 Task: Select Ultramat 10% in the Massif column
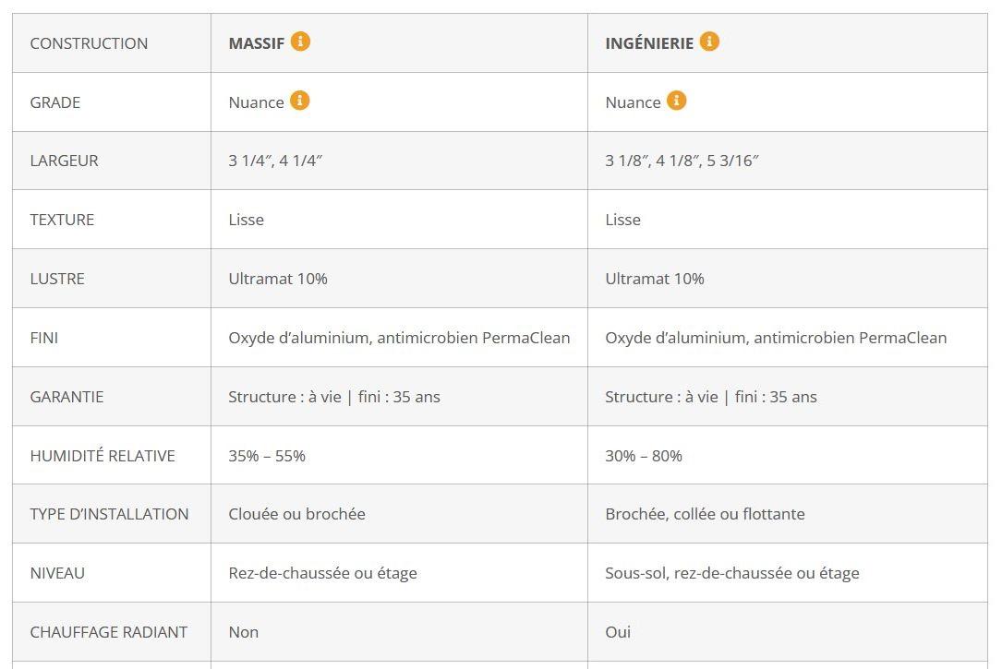(278, 279)
